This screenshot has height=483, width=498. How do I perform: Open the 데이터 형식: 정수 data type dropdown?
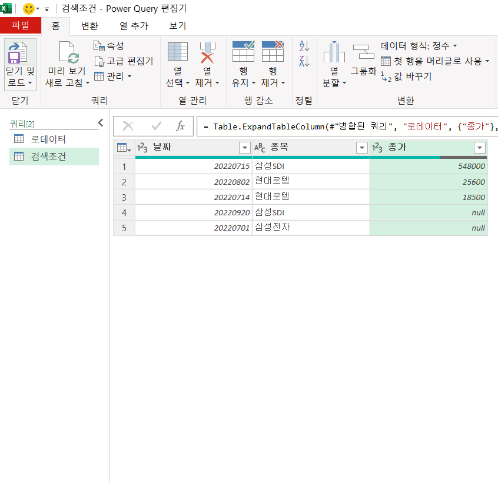pyautogui.click(x=419, y=46)
